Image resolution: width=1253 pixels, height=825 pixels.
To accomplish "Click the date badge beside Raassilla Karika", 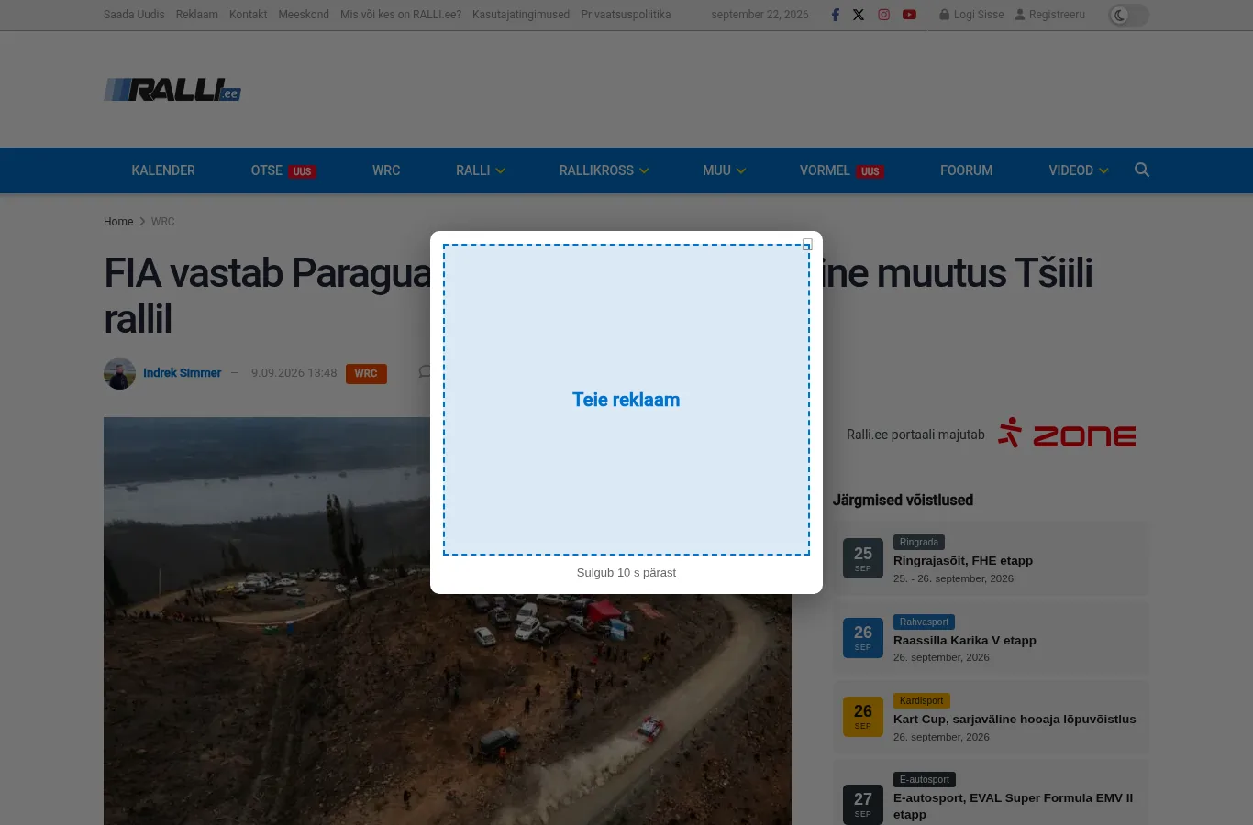I will [863, 637].
